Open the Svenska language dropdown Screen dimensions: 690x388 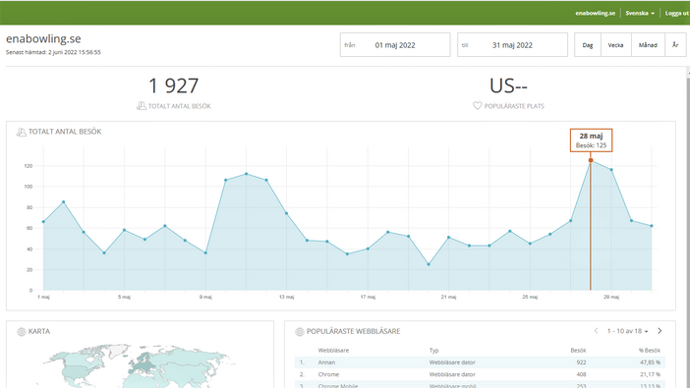point(640,13)
